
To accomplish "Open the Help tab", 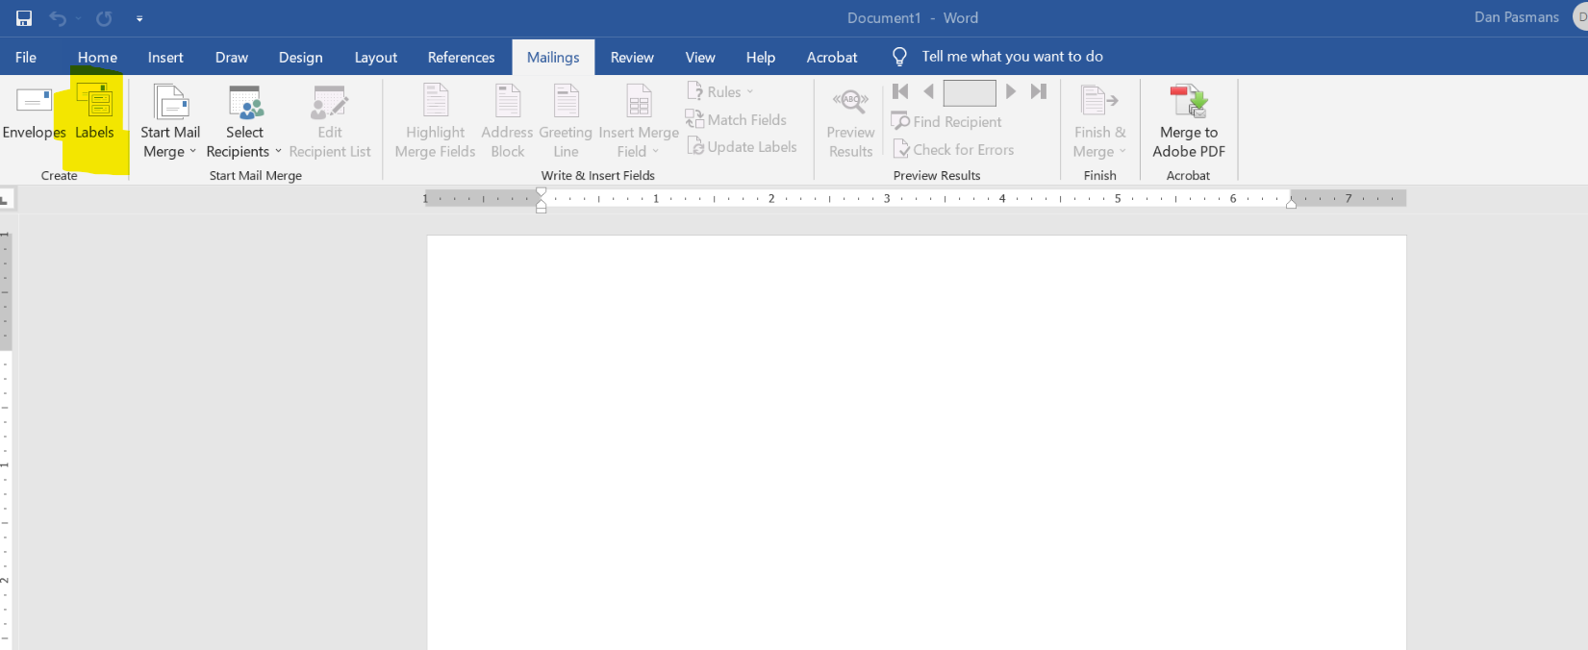I will (x=761, y=58).
